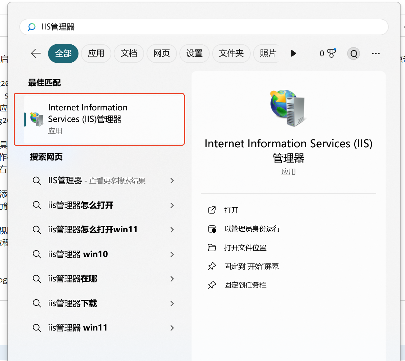Image resolution: width=405 pixels, height=361 pixels.
Task: Choose 固定到任务栏
Action: (245, 285)
